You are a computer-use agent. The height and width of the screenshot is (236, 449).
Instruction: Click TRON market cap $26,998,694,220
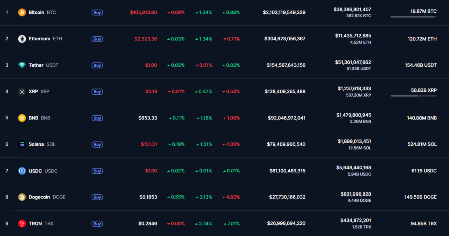coord(287,223)
